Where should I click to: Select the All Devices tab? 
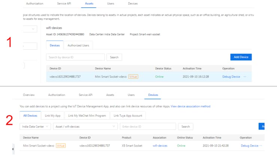(30, 116)
